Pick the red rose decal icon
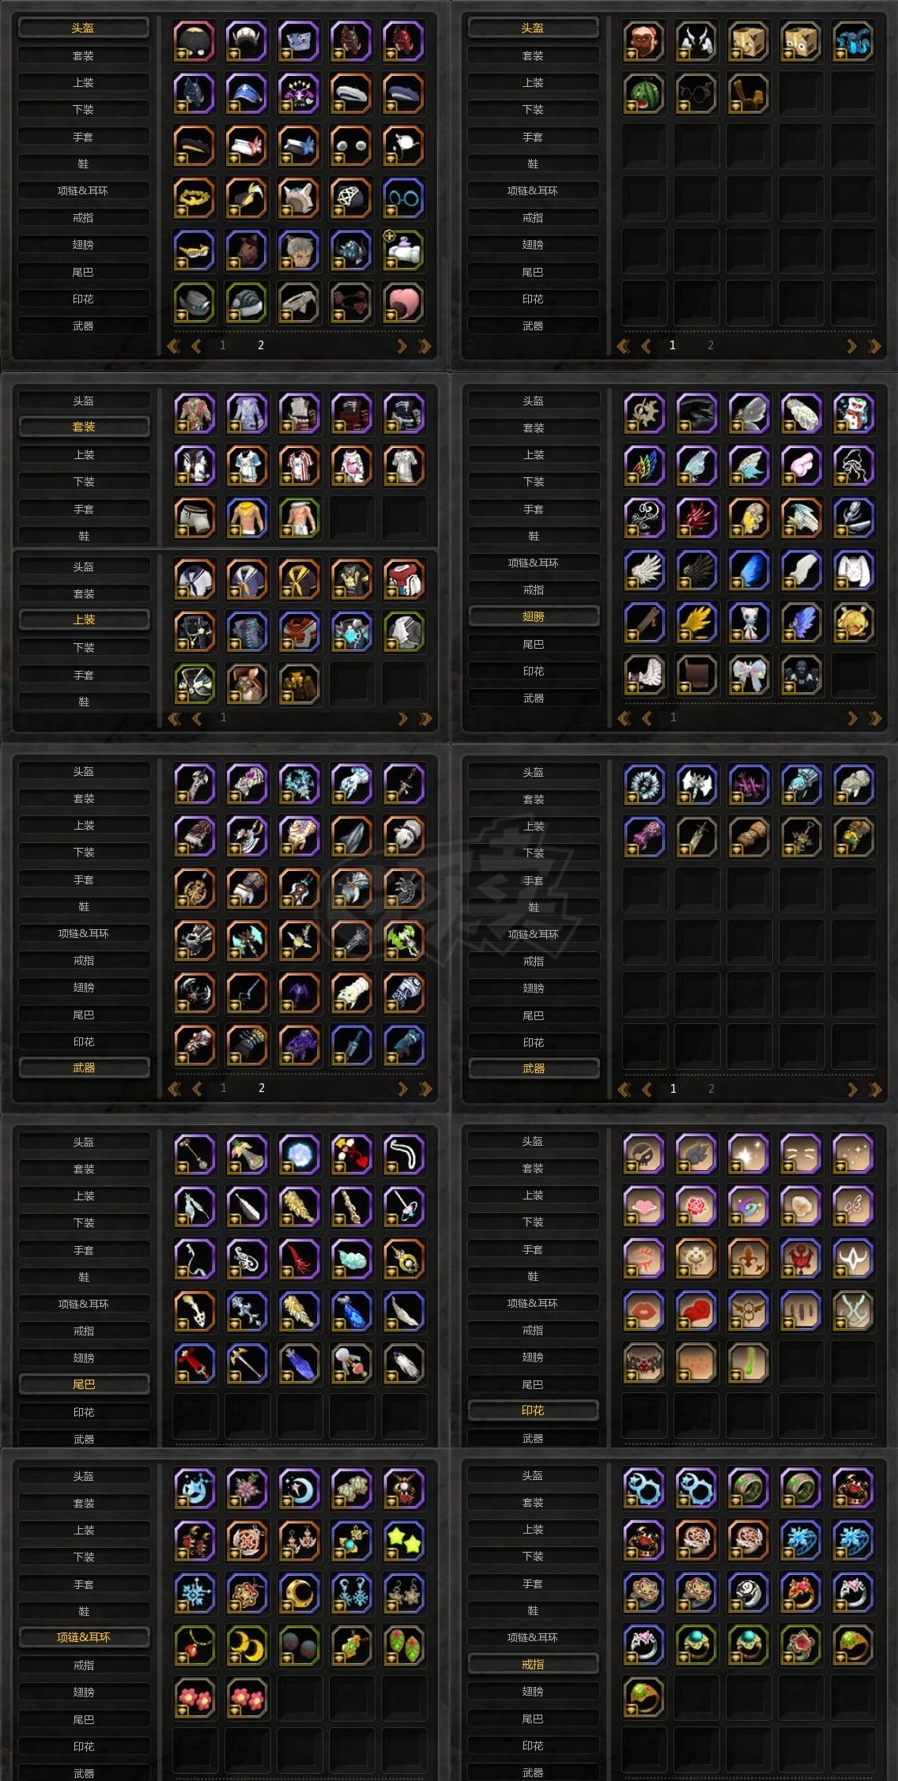The height and width of the screenshot is (1781, 898). click(x=696, y=1207)
